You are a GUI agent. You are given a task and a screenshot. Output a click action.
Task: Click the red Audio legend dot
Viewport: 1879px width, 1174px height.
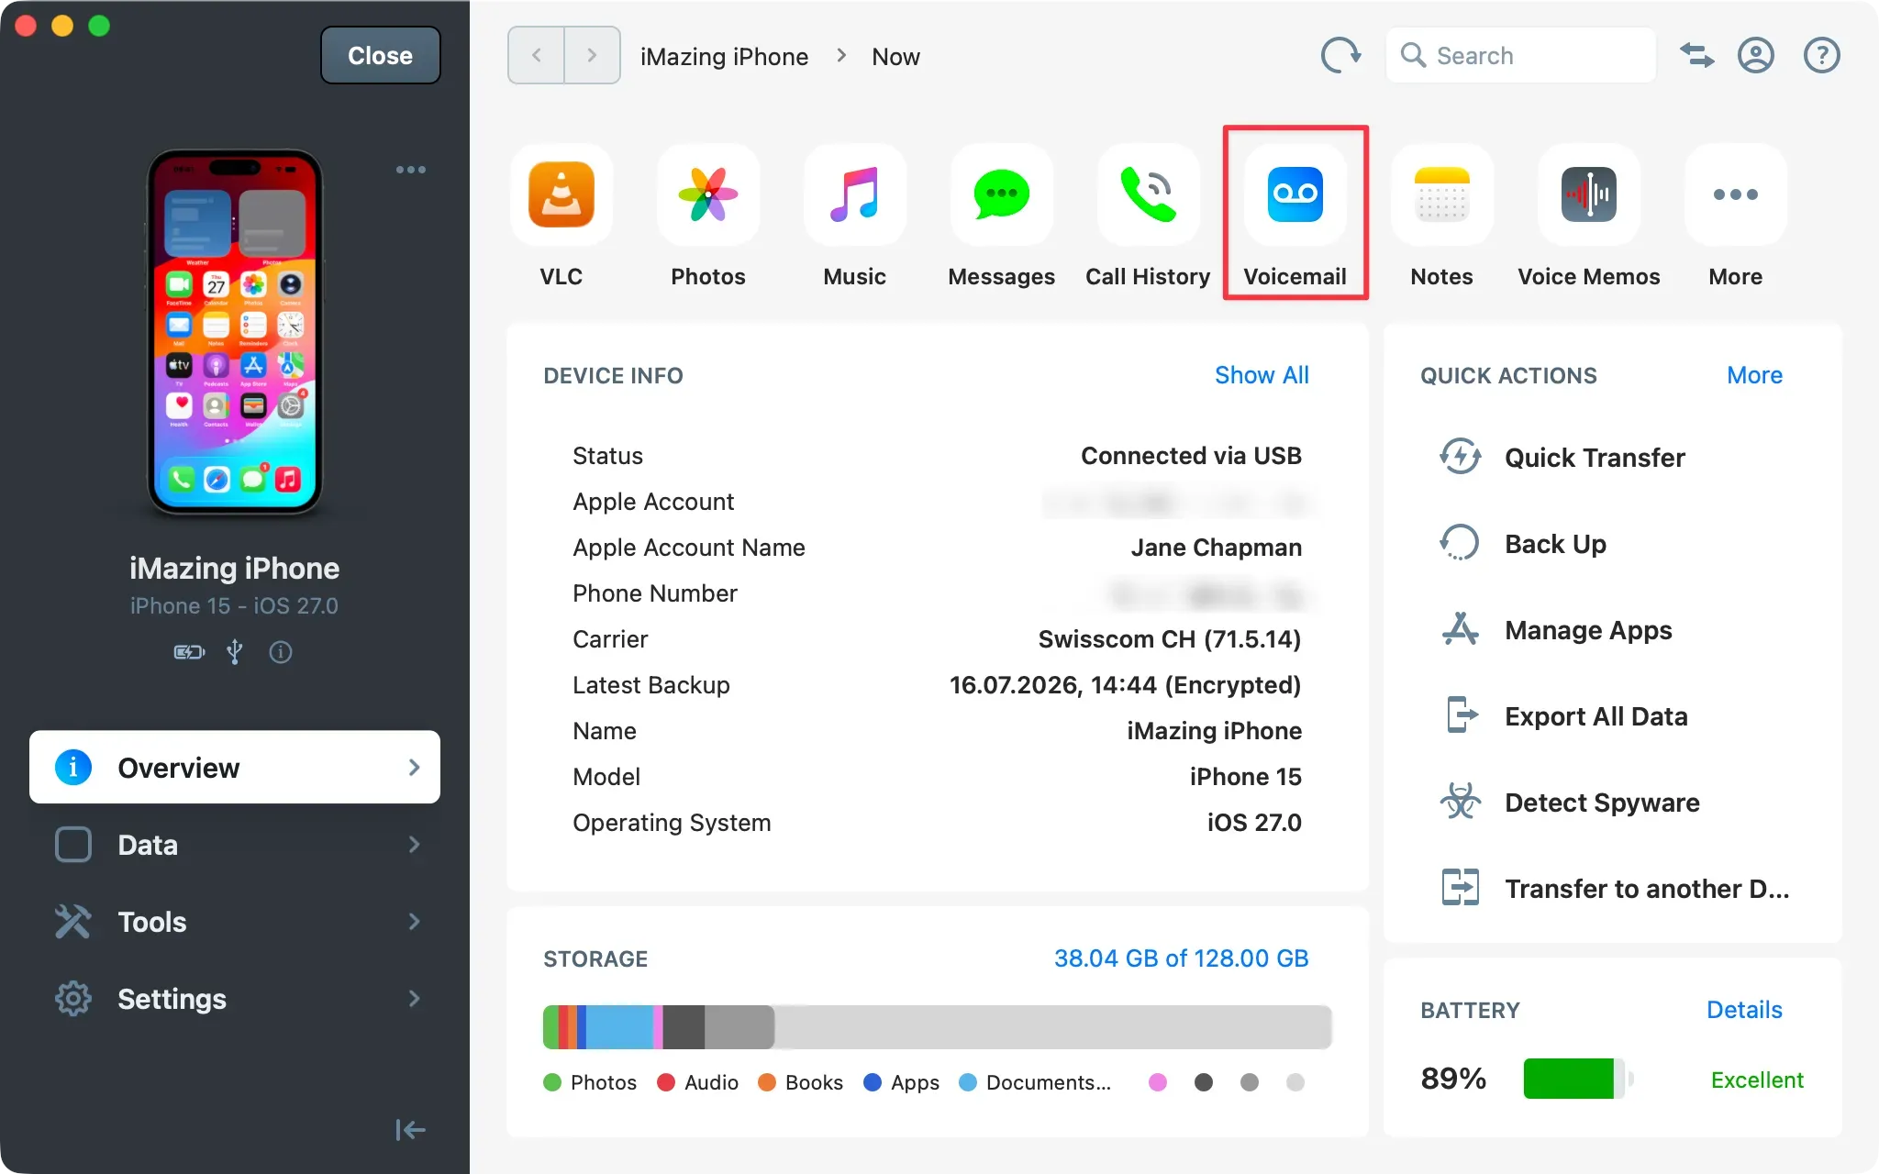[x=667, y=1082]
